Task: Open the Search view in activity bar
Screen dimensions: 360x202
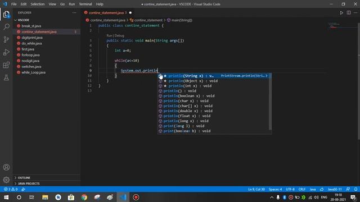Action: coord(6,27)
